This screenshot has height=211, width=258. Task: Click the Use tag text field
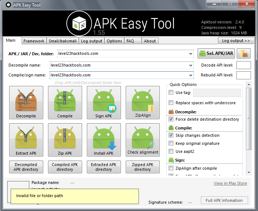pos(217,93)
